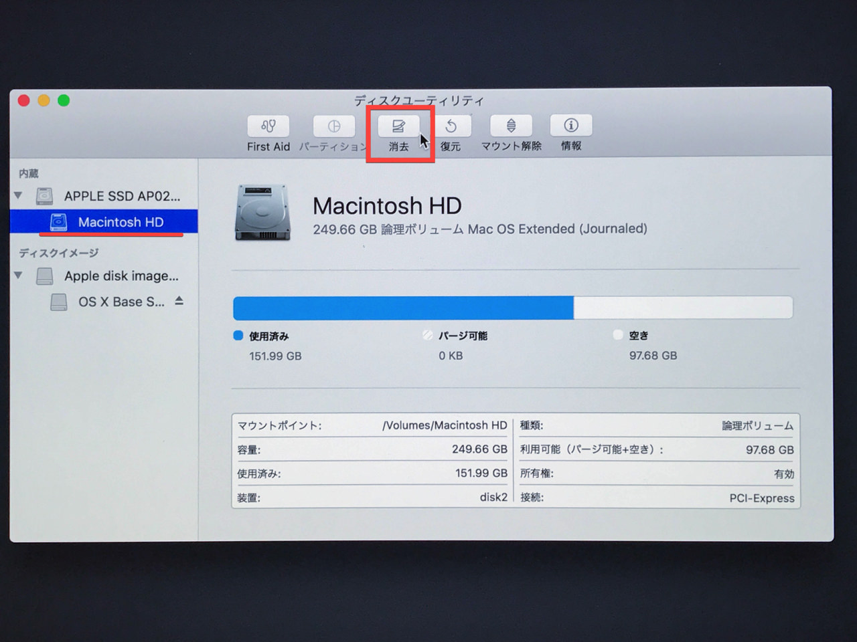857x642 pixels.
Task: Zoom window using the green button
Action: pos(64,100)
